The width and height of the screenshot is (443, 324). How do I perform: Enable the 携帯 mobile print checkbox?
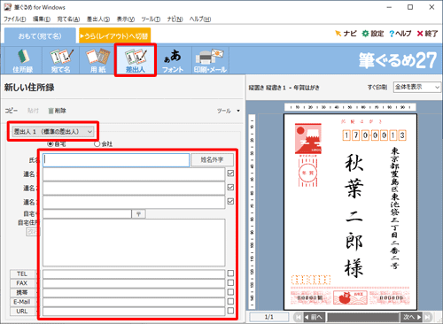(x=230, y=292)
